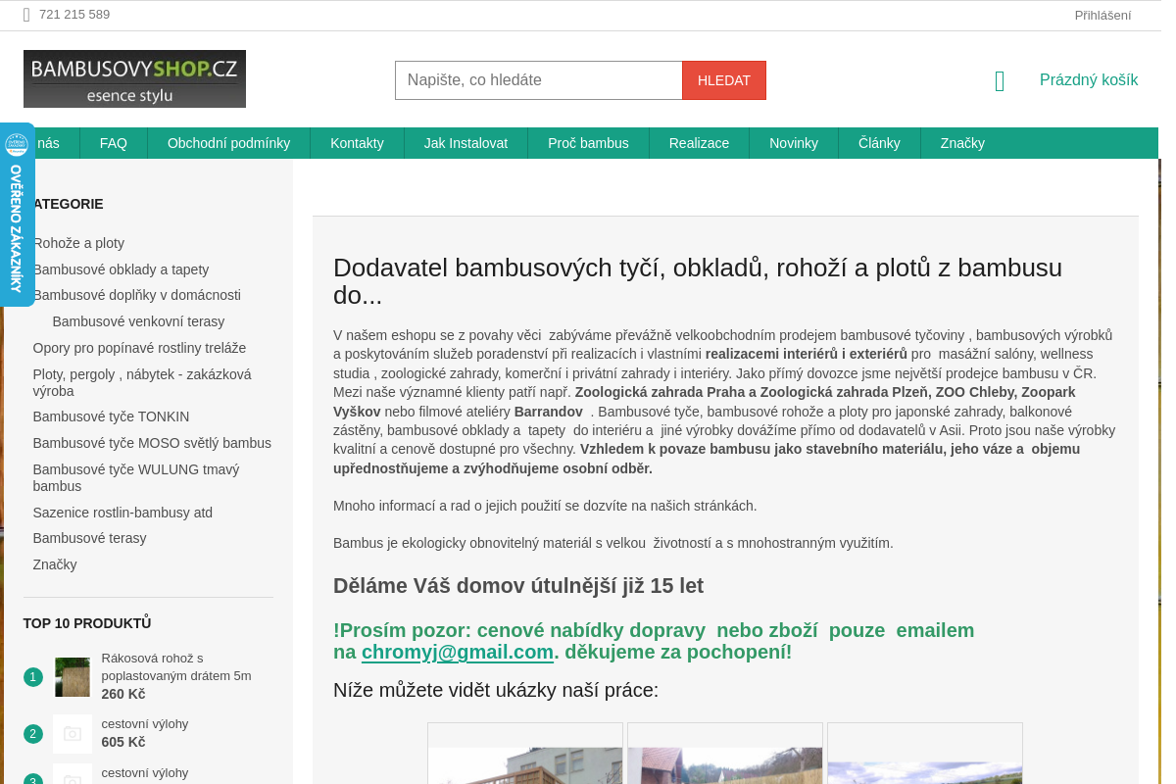
Task: Click the search field Napište, co hledáte
Action: pos(539,80)
